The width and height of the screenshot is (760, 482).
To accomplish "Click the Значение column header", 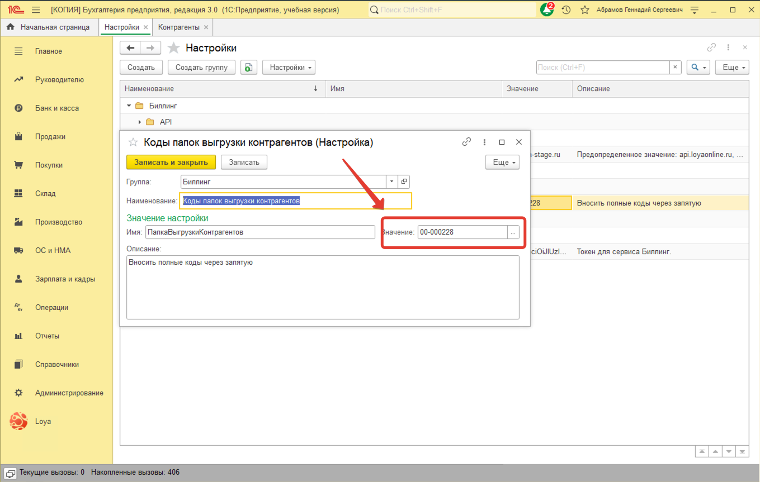I will [x=537, y=89].
